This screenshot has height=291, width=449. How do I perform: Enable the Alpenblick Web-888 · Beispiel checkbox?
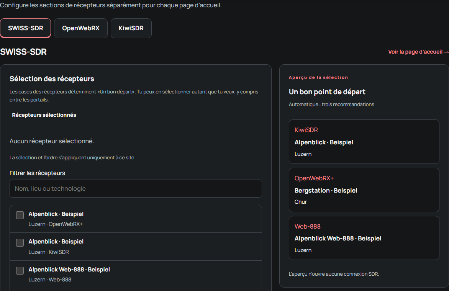[x=20, y=271]
